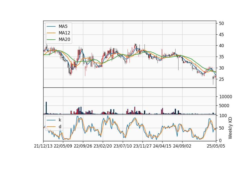Click the KD axis value 0
This screenshot has height=172, width=240.
click(x=220, y=140)
